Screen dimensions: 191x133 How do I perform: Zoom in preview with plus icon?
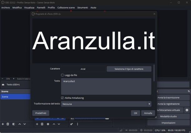point(14,78)
